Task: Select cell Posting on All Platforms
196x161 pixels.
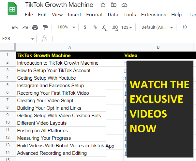Action: 69,130
